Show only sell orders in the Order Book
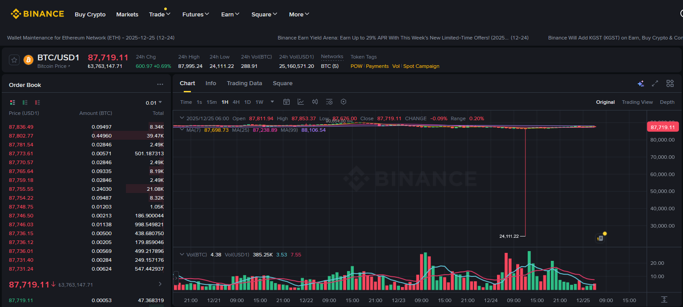Screen dimensions: 683x307 [x=37, y=102]
